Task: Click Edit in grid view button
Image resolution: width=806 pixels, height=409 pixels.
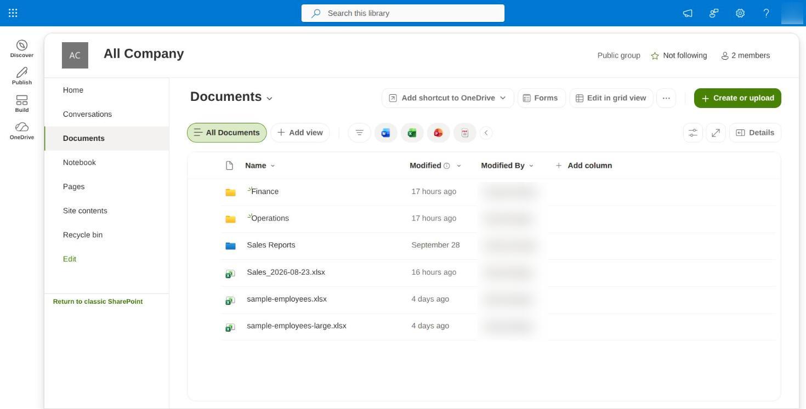Action: point(611,98)
